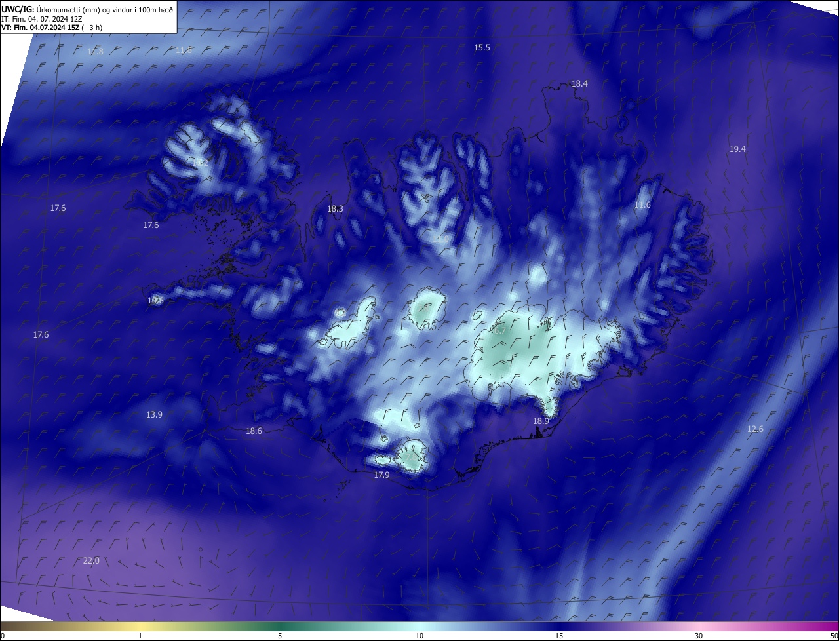The image size is (839, 641).
Task: Click the 11.0 value in north-central Iceland
Action: click(x=440, y=239)
